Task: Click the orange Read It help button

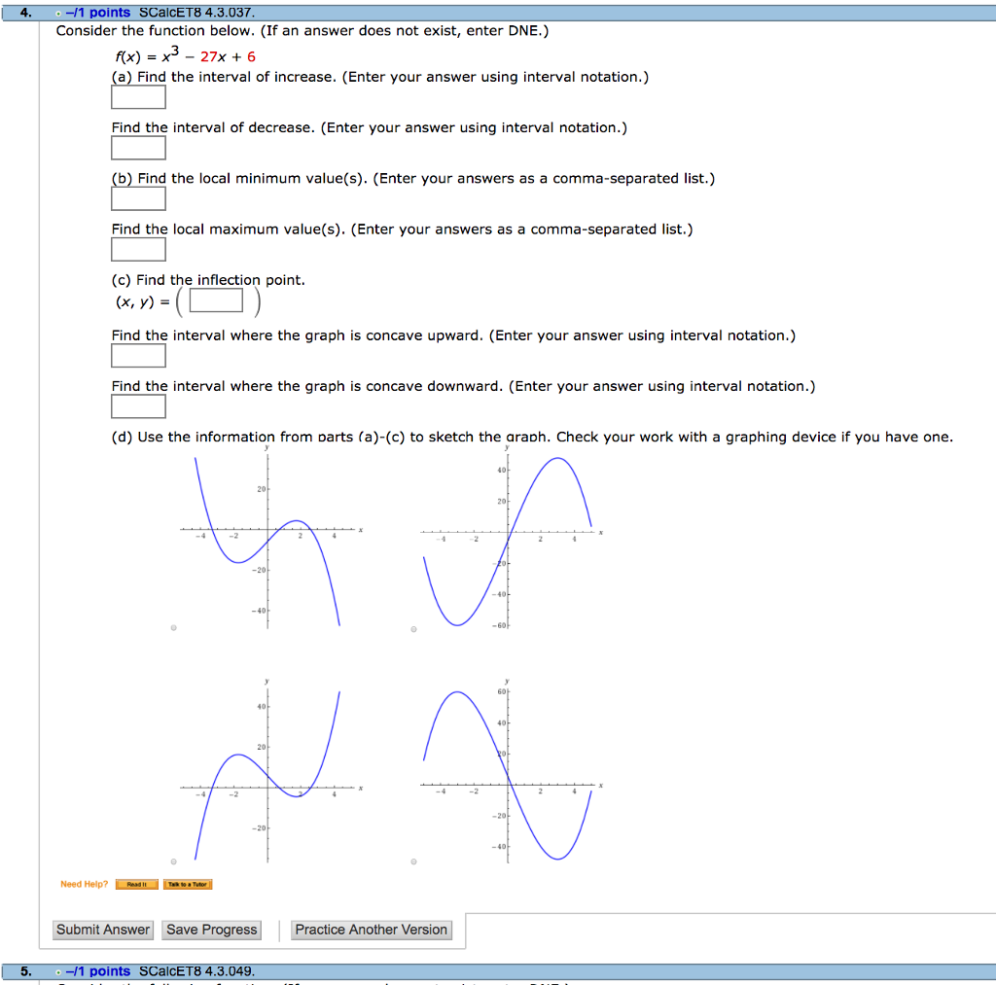Action: pyautogui.click(x=135, y=884)
